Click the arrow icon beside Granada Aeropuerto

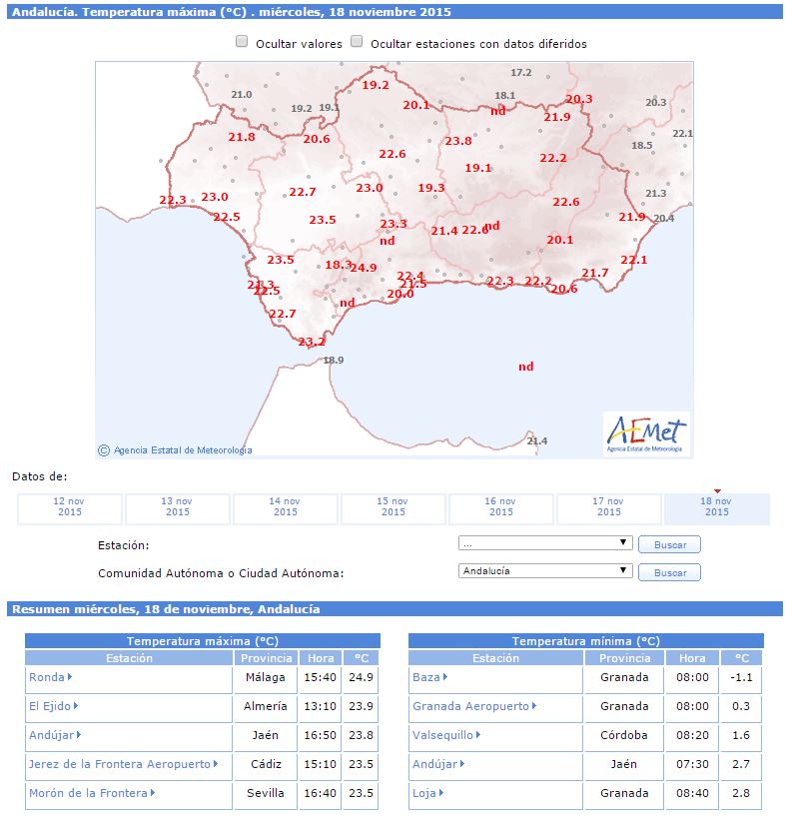coord(535,706)
